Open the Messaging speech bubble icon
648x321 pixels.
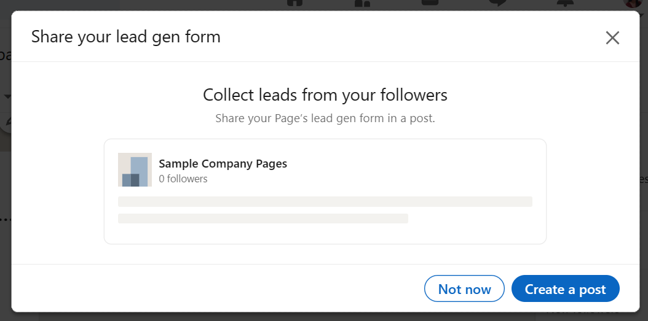(x=497, y=3)
